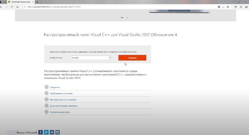The width and height of the screenshot is (249, 135).
Task: Click the Сведения link text
Action: pos(55,87)
